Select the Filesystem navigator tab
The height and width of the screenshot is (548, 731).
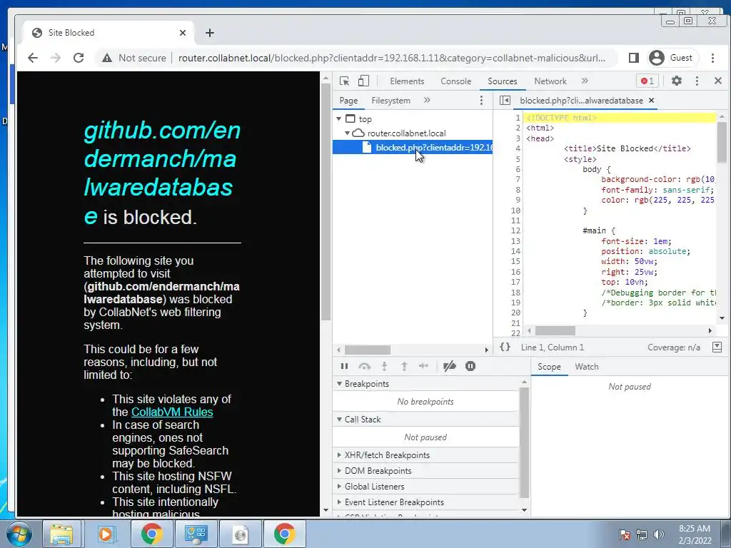tap(390, 101)
